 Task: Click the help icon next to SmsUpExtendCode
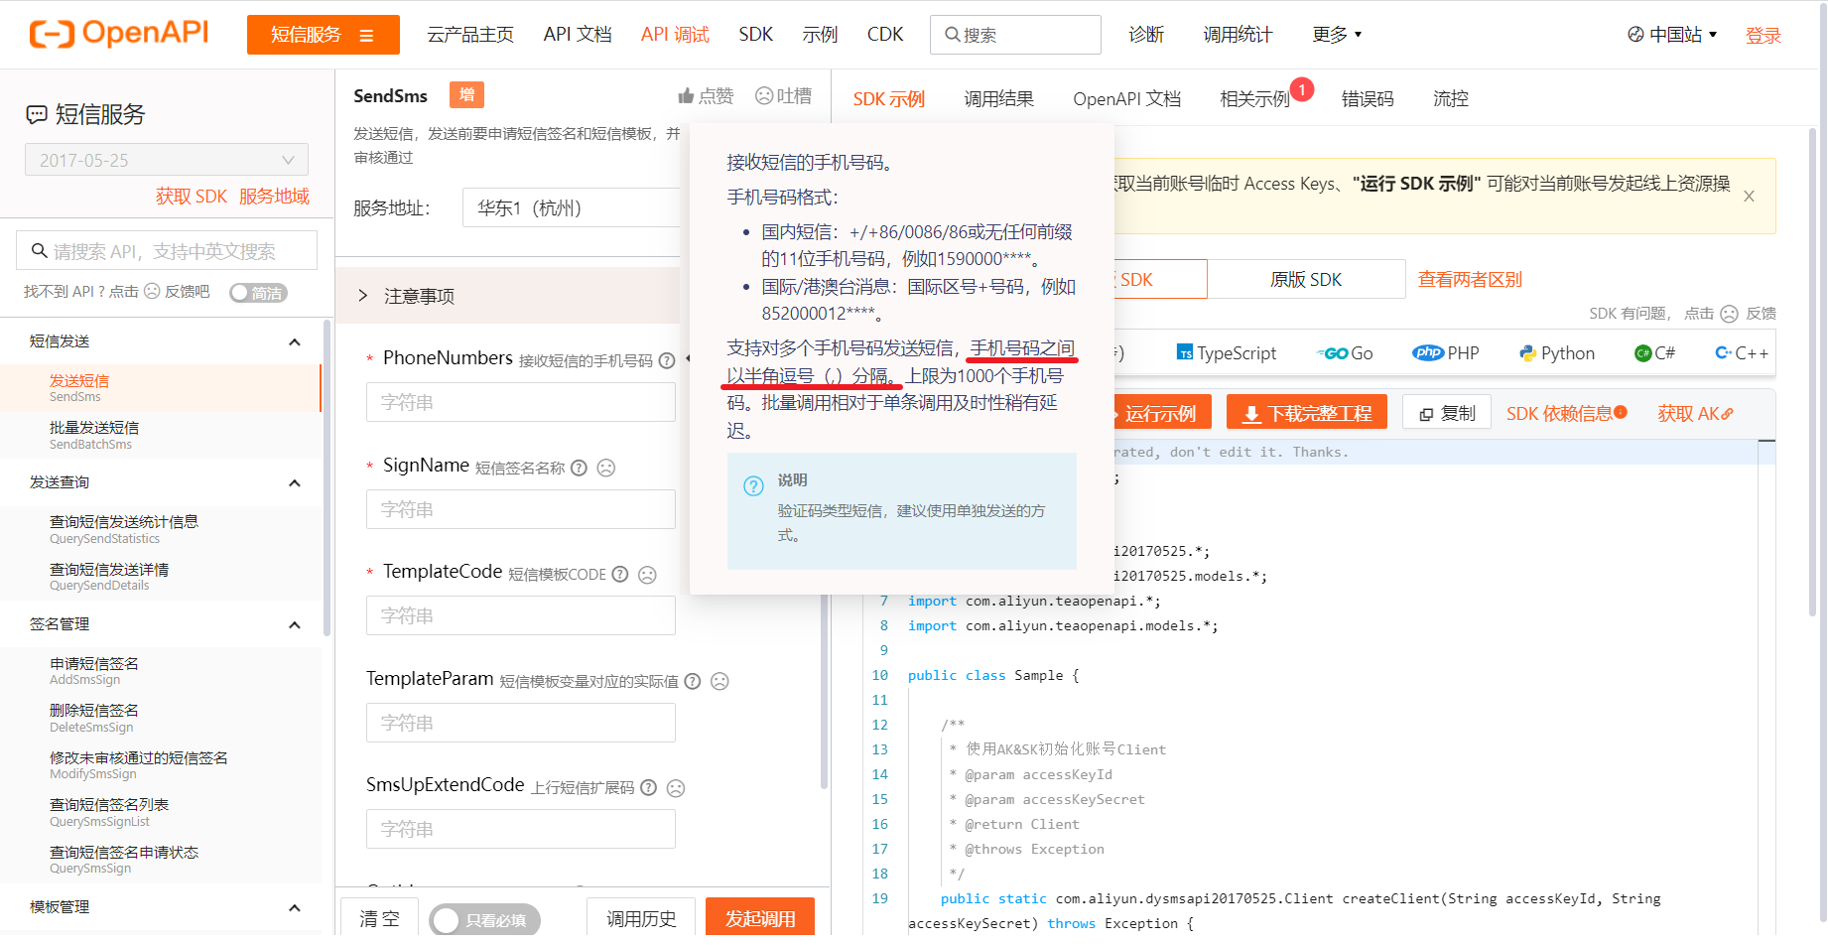(648, 787)
